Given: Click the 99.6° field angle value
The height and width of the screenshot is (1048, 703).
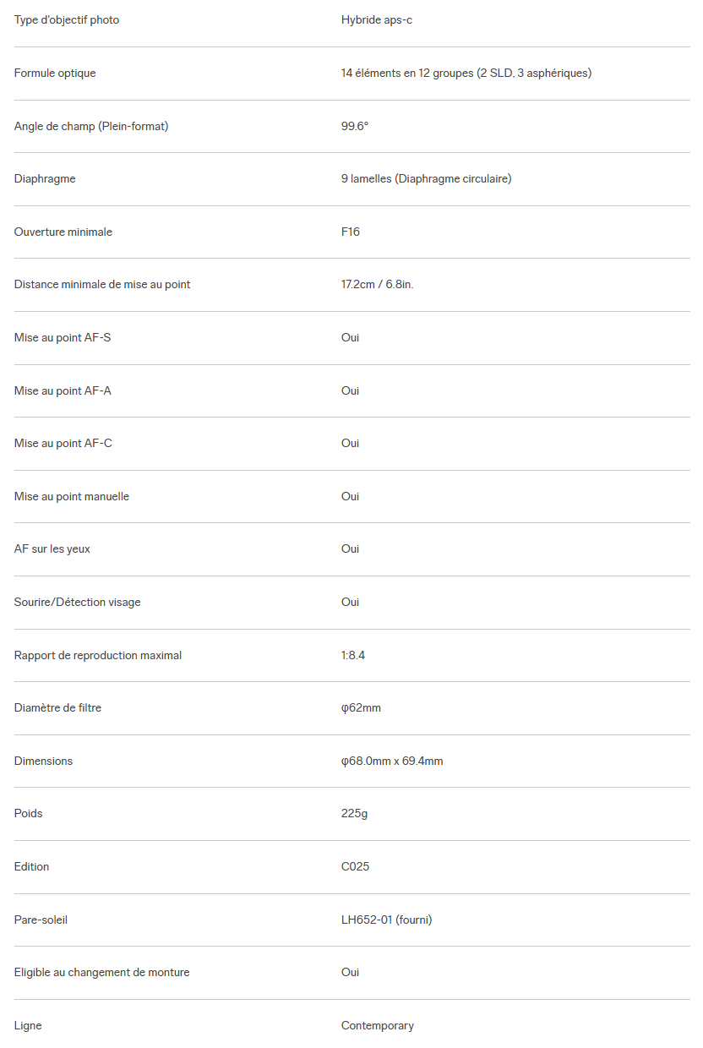Looking at the screenshot, I should 355,126.
